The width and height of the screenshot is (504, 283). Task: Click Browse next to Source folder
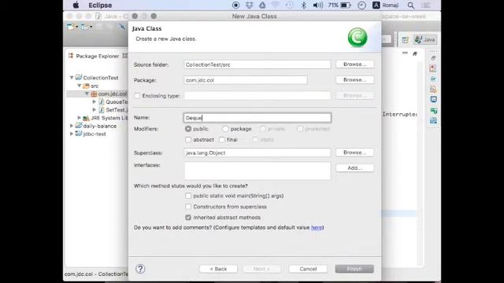pos(354,64)
